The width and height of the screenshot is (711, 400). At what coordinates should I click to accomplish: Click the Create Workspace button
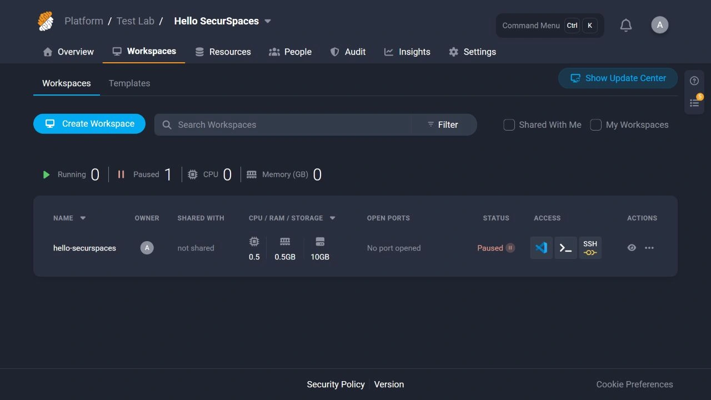click(89, 124)
